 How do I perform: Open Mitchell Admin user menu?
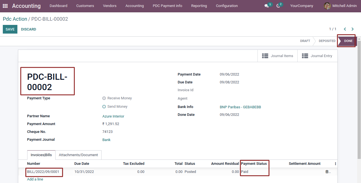[x=340, y=6]
